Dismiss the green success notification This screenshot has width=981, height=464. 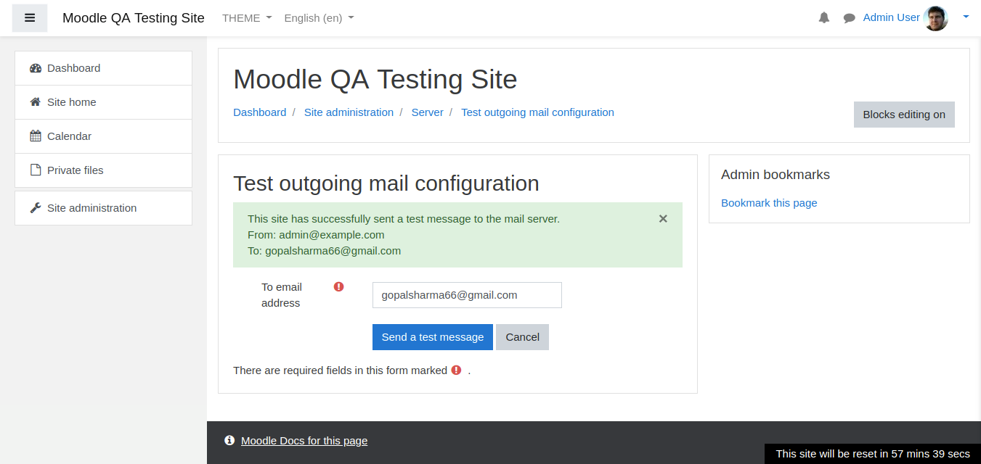point(663,218)
